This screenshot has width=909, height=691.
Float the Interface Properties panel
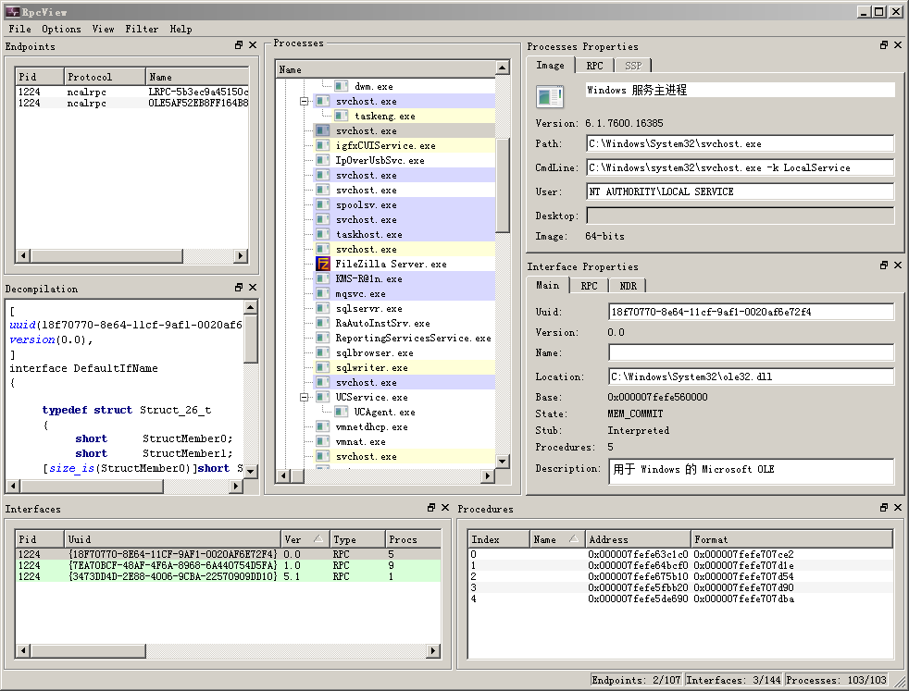(x=884, y=265)
